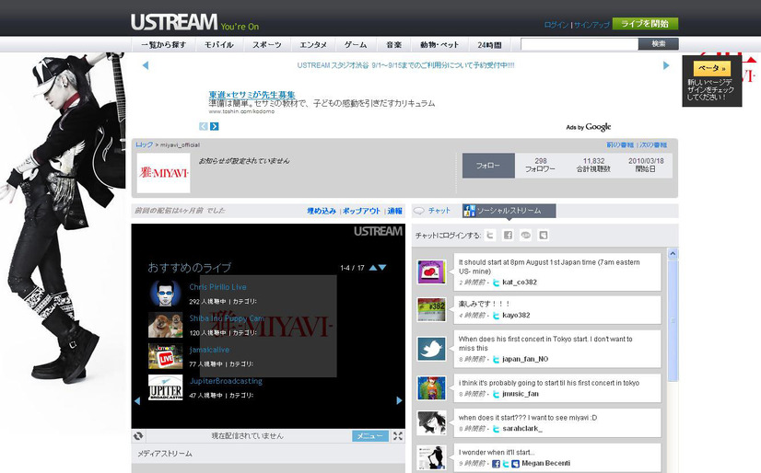Image resolution: width=761 pixels, height=473 pixels.
Task: Click username kat_co382
Action: tap(520, 283)
